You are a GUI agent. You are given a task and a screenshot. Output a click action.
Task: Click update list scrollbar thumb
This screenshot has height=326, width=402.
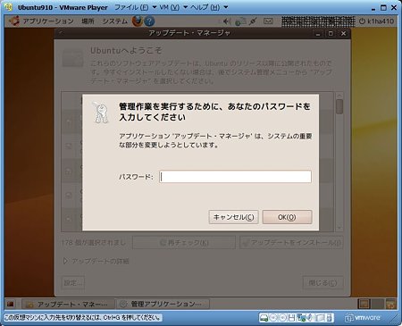pyautogui.click(x=339, y=106)
